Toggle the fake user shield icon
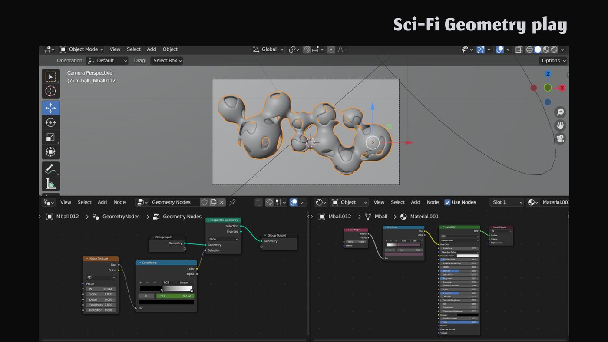608x342 pixels. (204, 202)
